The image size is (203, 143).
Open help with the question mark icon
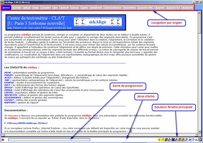click(x=193, y=140)
